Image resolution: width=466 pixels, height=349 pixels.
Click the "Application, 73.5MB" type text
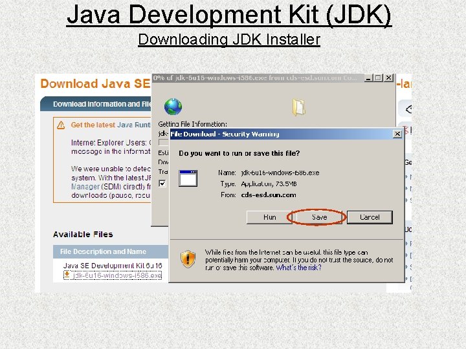(269, 184)
